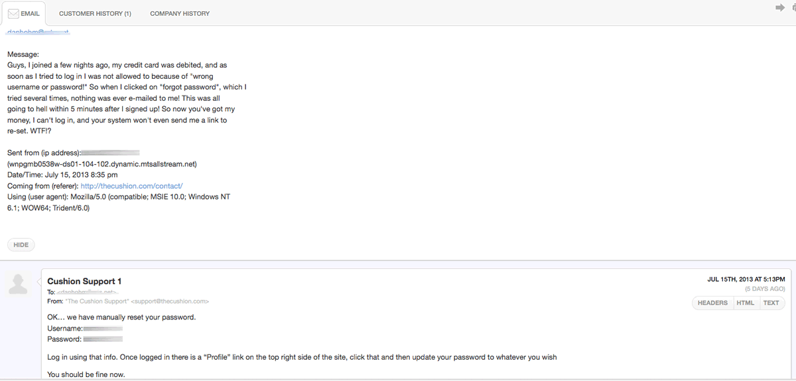Select the Email tab
796x381 pixels.
[x=23, y=13]
